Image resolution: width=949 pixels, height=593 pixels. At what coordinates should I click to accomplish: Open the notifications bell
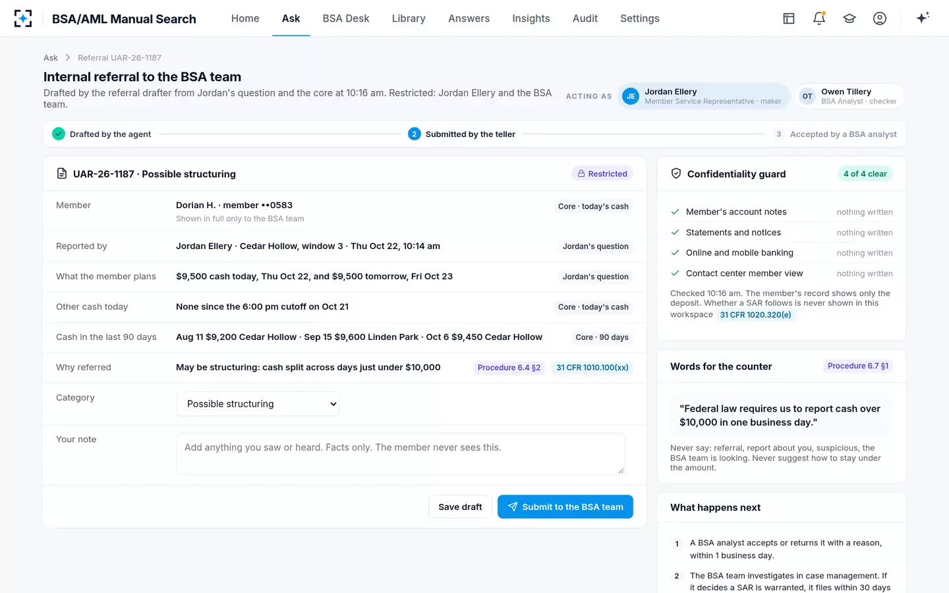coord(819,18)
